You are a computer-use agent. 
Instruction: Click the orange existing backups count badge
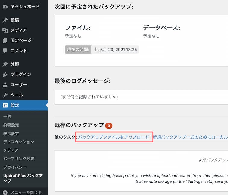point(109,126)
